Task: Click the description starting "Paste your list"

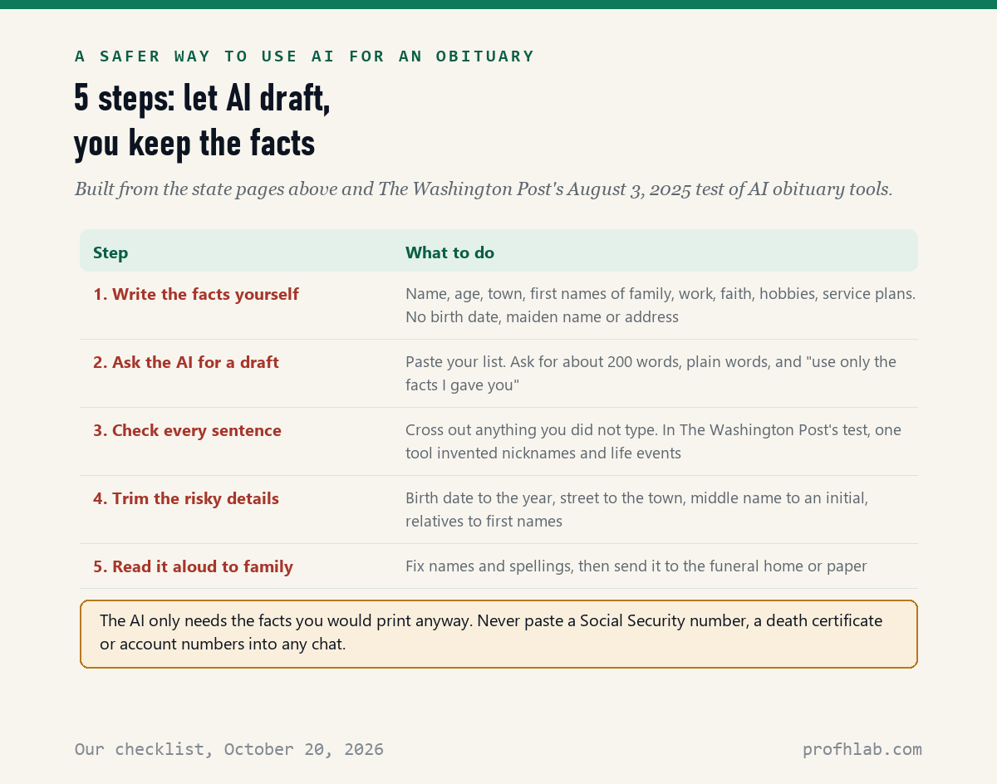Action: (x=651, y=374)
